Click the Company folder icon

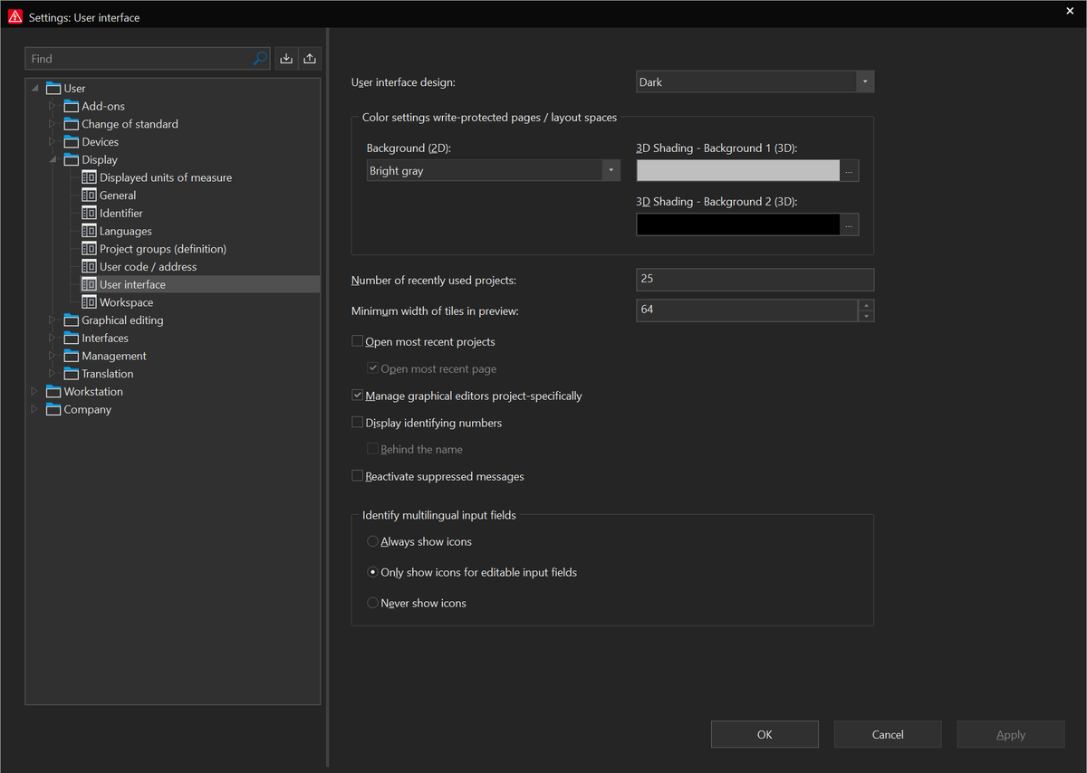pyautogui.click(x=53, y=410)
